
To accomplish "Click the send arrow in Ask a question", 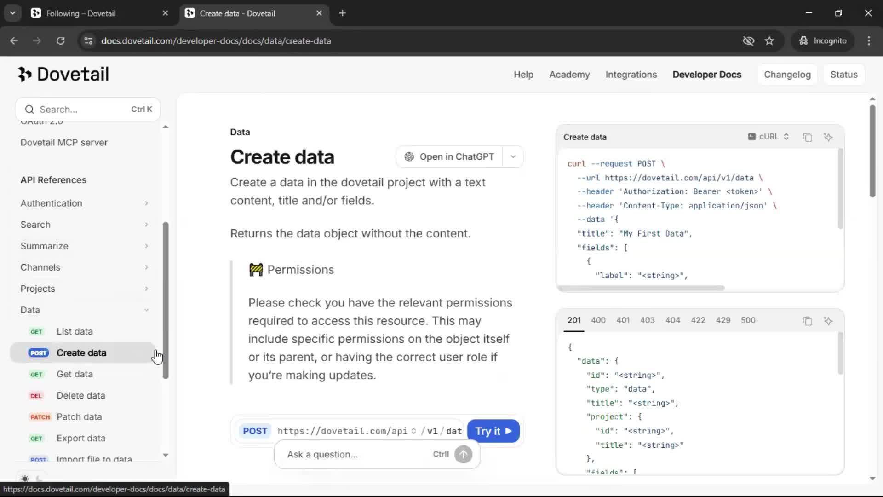I will coord(463,455).
